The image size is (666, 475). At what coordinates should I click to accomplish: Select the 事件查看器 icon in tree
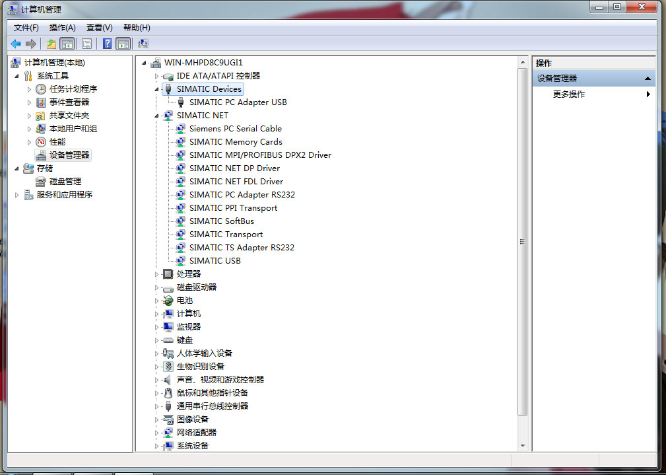[x=41, y=102]
